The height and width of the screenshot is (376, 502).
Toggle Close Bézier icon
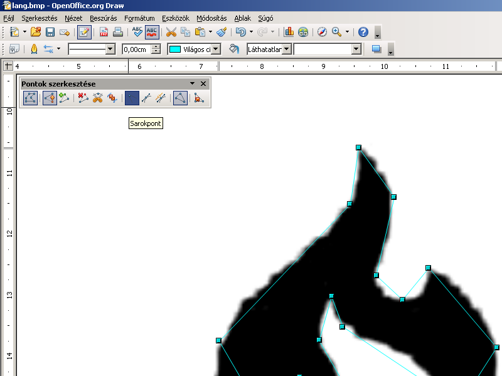(x=180, y=98)
